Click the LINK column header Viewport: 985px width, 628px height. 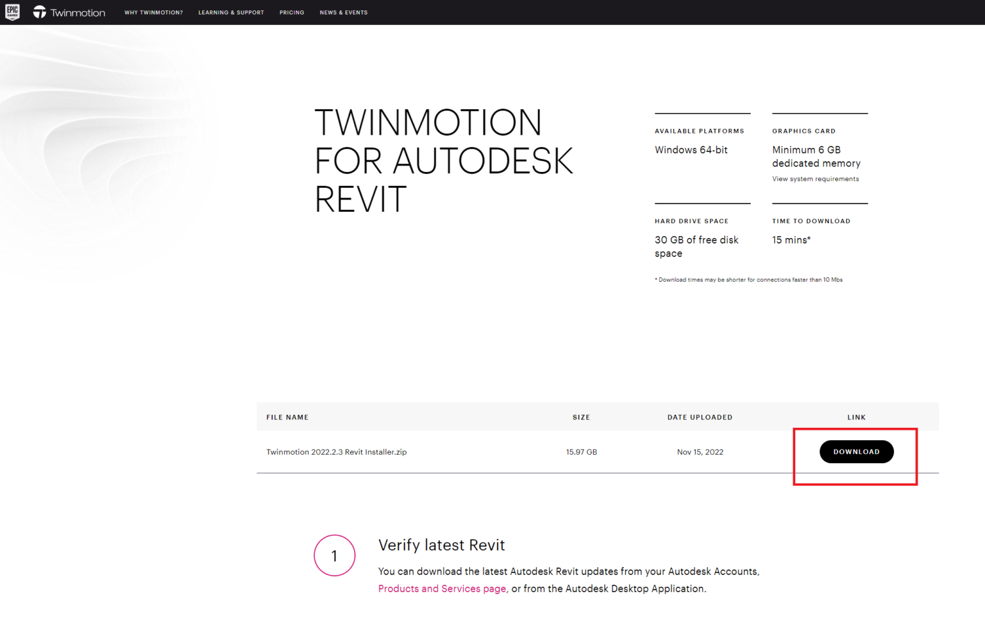pos(856,416)
